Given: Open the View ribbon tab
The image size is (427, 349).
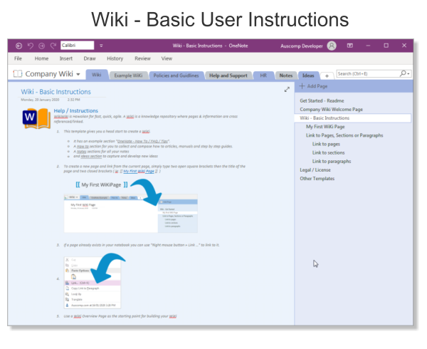Looking at the screenshot, I should 167,58.
